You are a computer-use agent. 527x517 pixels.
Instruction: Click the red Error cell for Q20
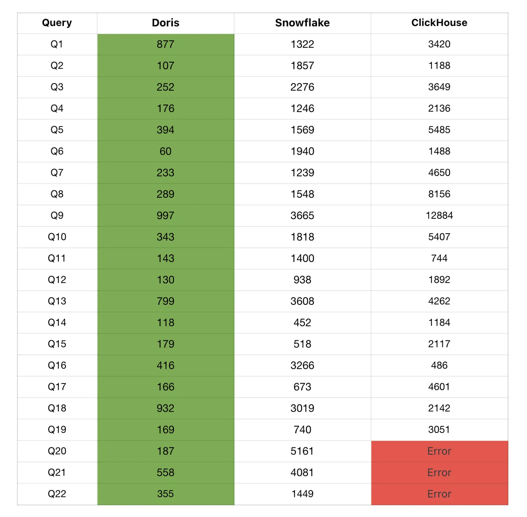pos(439,451)
